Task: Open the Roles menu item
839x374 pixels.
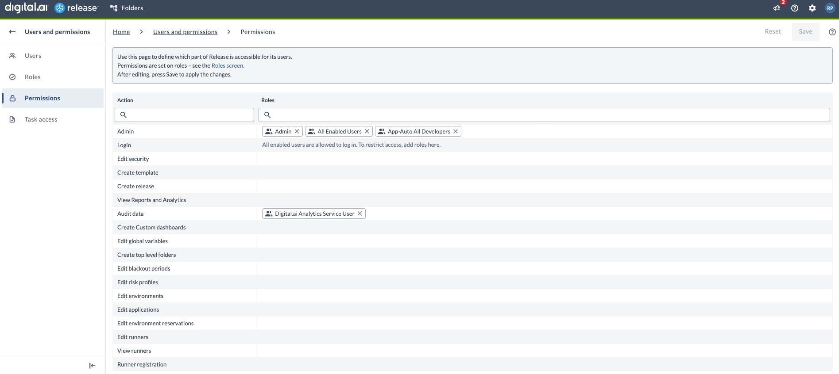Action: tap(53, 77)
